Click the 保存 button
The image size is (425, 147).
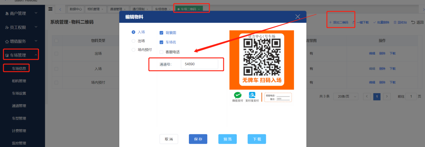(198, 139)
